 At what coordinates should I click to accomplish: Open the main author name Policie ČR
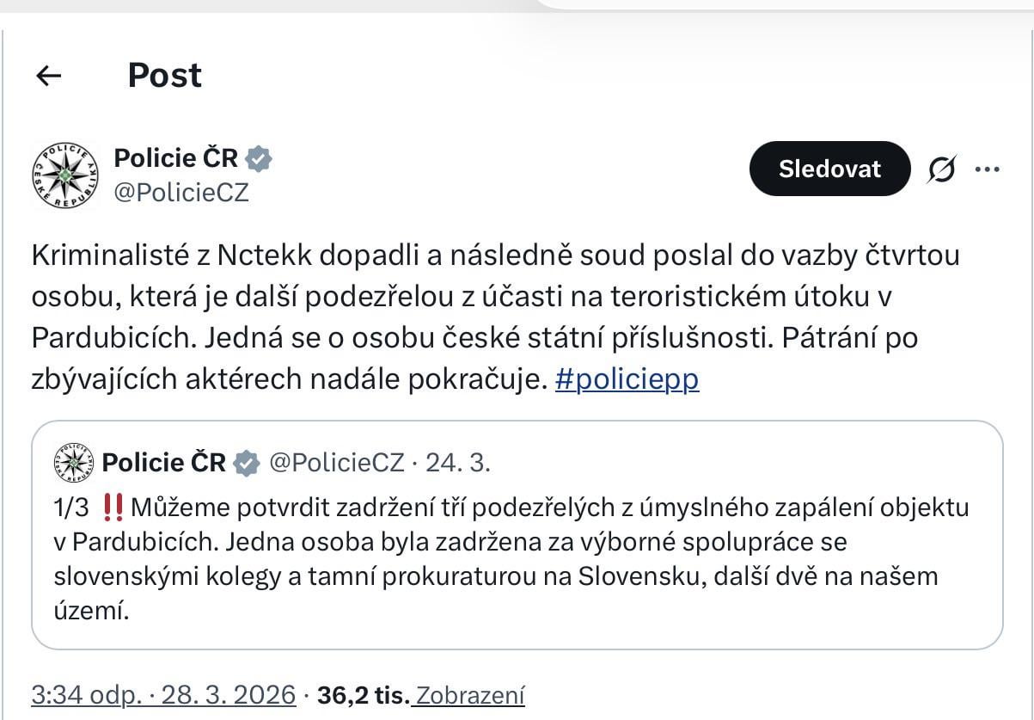[x=175, y=158]
